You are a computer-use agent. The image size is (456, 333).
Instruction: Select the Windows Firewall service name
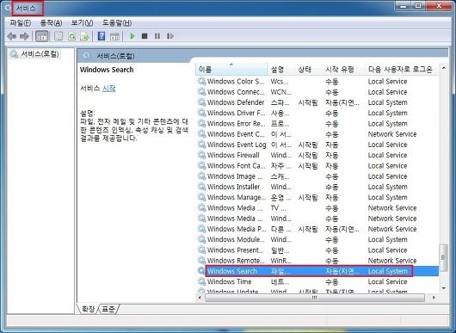(233, 155)
